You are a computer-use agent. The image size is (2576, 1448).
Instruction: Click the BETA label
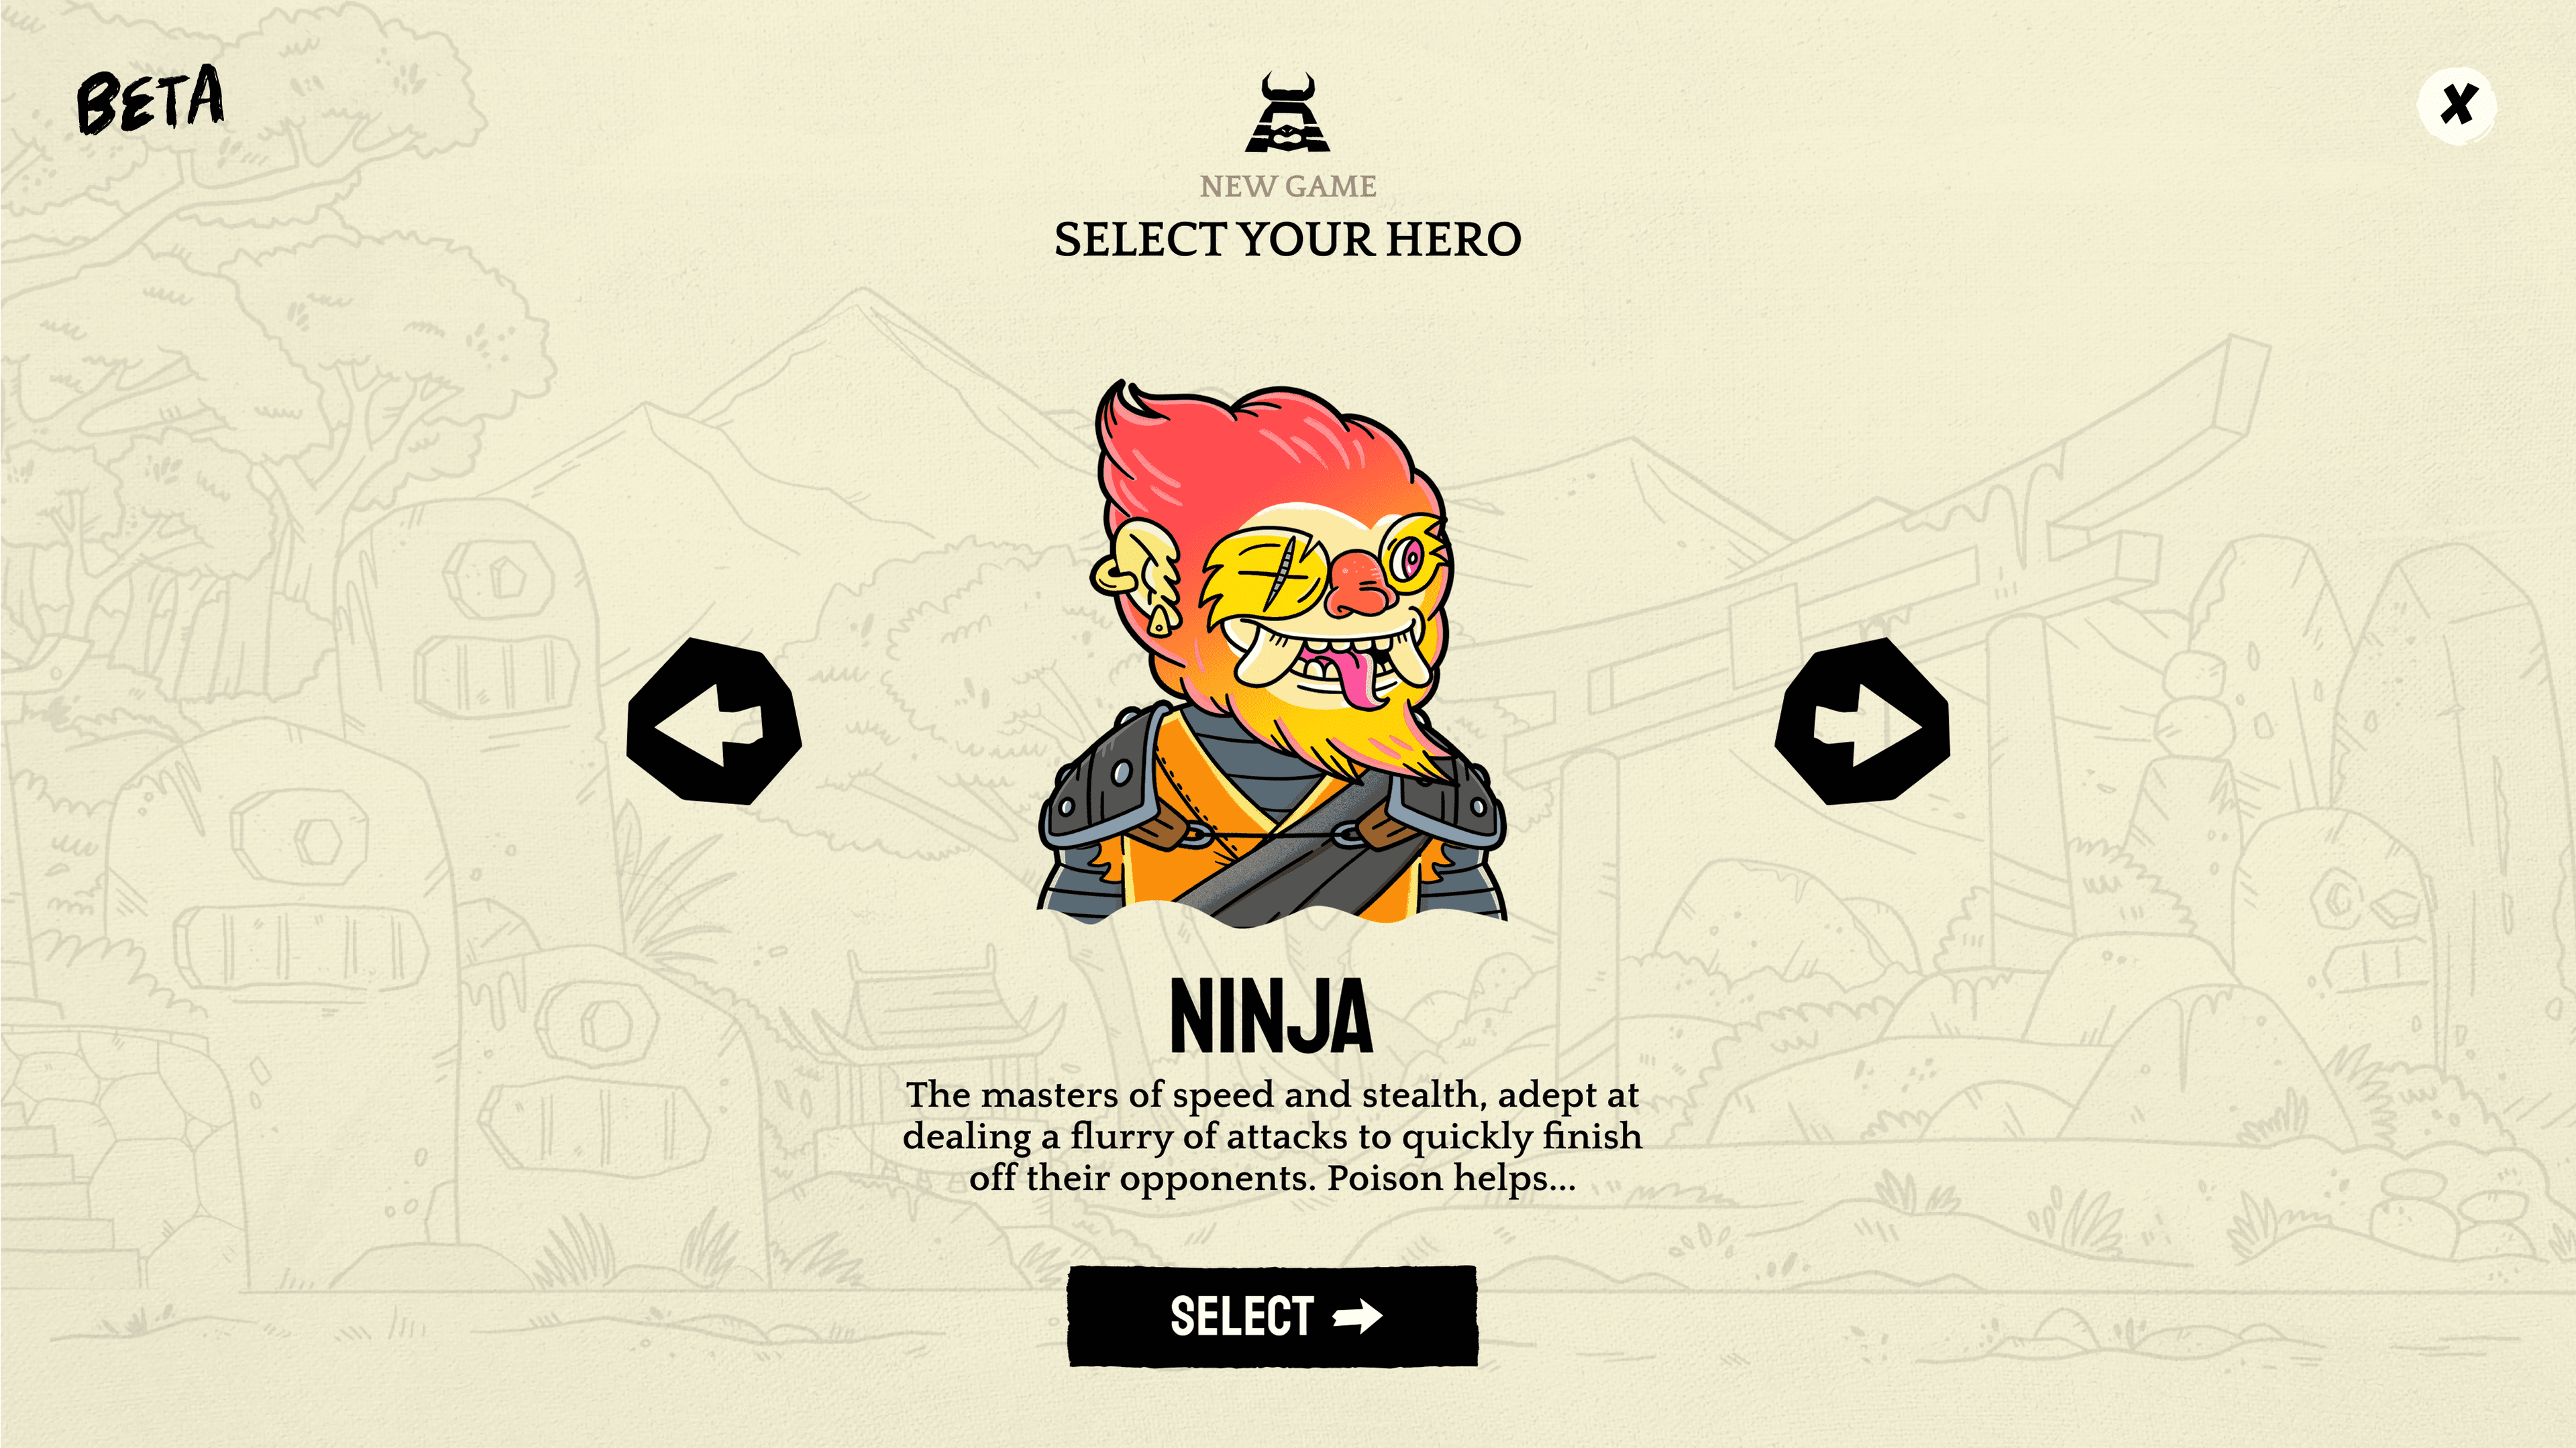click(151, 100)
